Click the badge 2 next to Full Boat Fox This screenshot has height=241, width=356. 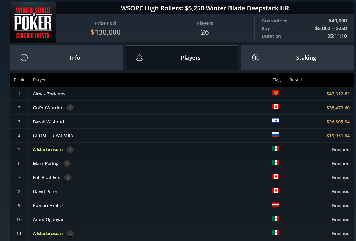(x=67, y=177)
